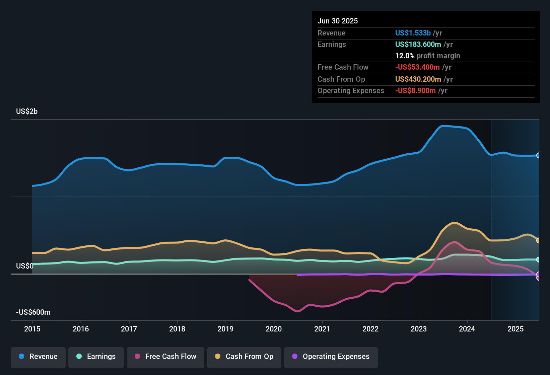Click the orange Cash From Op legend dot

(x=218, y=356)
